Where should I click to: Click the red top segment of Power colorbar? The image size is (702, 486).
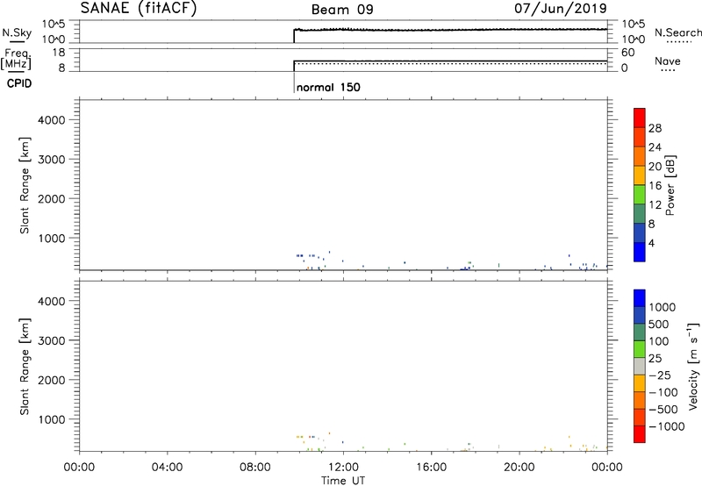pos(640,118)
